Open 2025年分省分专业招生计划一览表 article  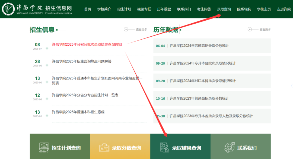pos(85,95)
